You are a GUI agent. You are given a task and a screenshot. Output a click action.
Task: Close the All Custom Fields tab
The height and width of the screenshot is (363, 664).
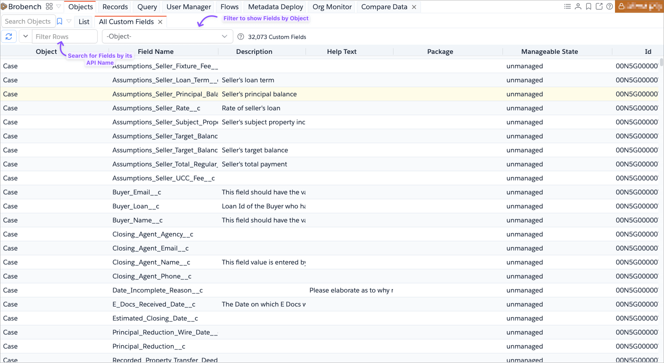coord(160,22)
